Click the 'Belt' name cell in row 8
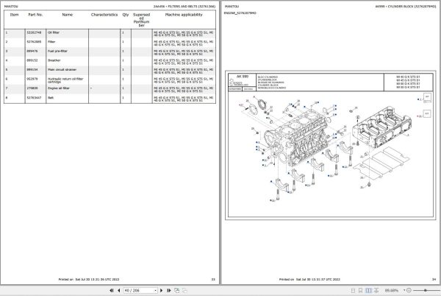Screen dimensions: 441x296 pos(67,98)
